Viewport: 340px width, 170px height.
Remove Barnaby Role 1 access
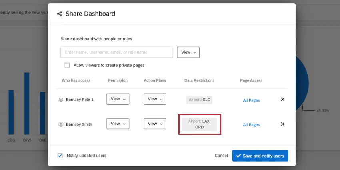coord(282,100)
